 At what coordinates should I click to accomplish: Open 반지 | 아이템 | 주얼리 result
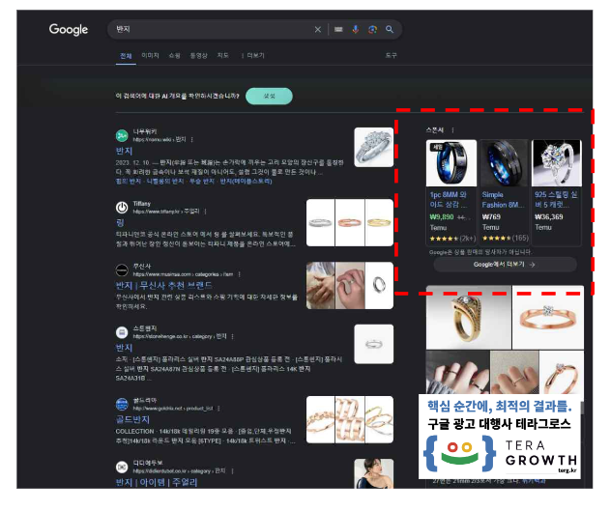click(157, 482)
